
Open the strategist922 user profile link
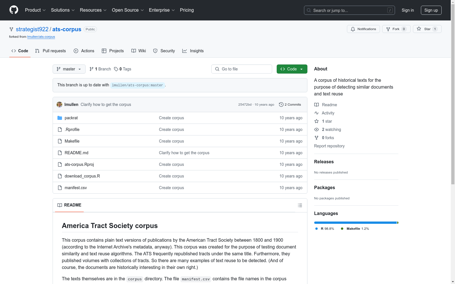coord(32,29)
